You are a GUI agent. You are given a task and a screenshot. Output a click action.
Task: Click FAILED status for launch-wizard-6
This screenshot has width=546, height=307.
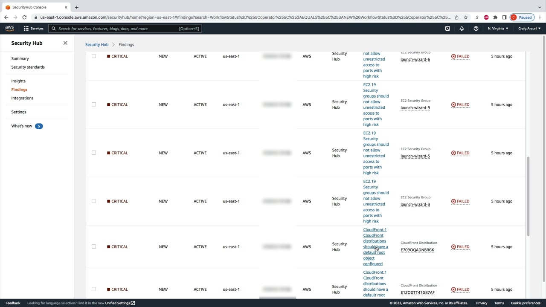pos(460,56)
